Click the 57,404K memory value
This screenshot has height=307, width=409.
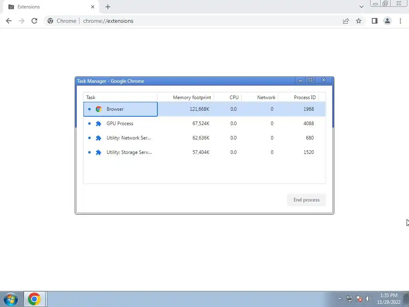coord(201,152)
